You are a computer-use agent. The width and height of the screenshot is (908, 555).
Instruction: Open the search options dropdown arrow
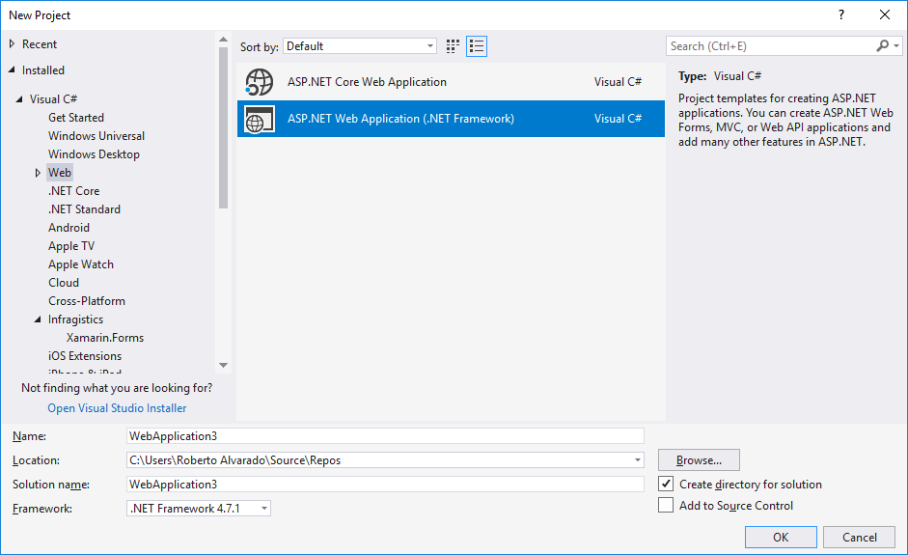pos(896,45)
